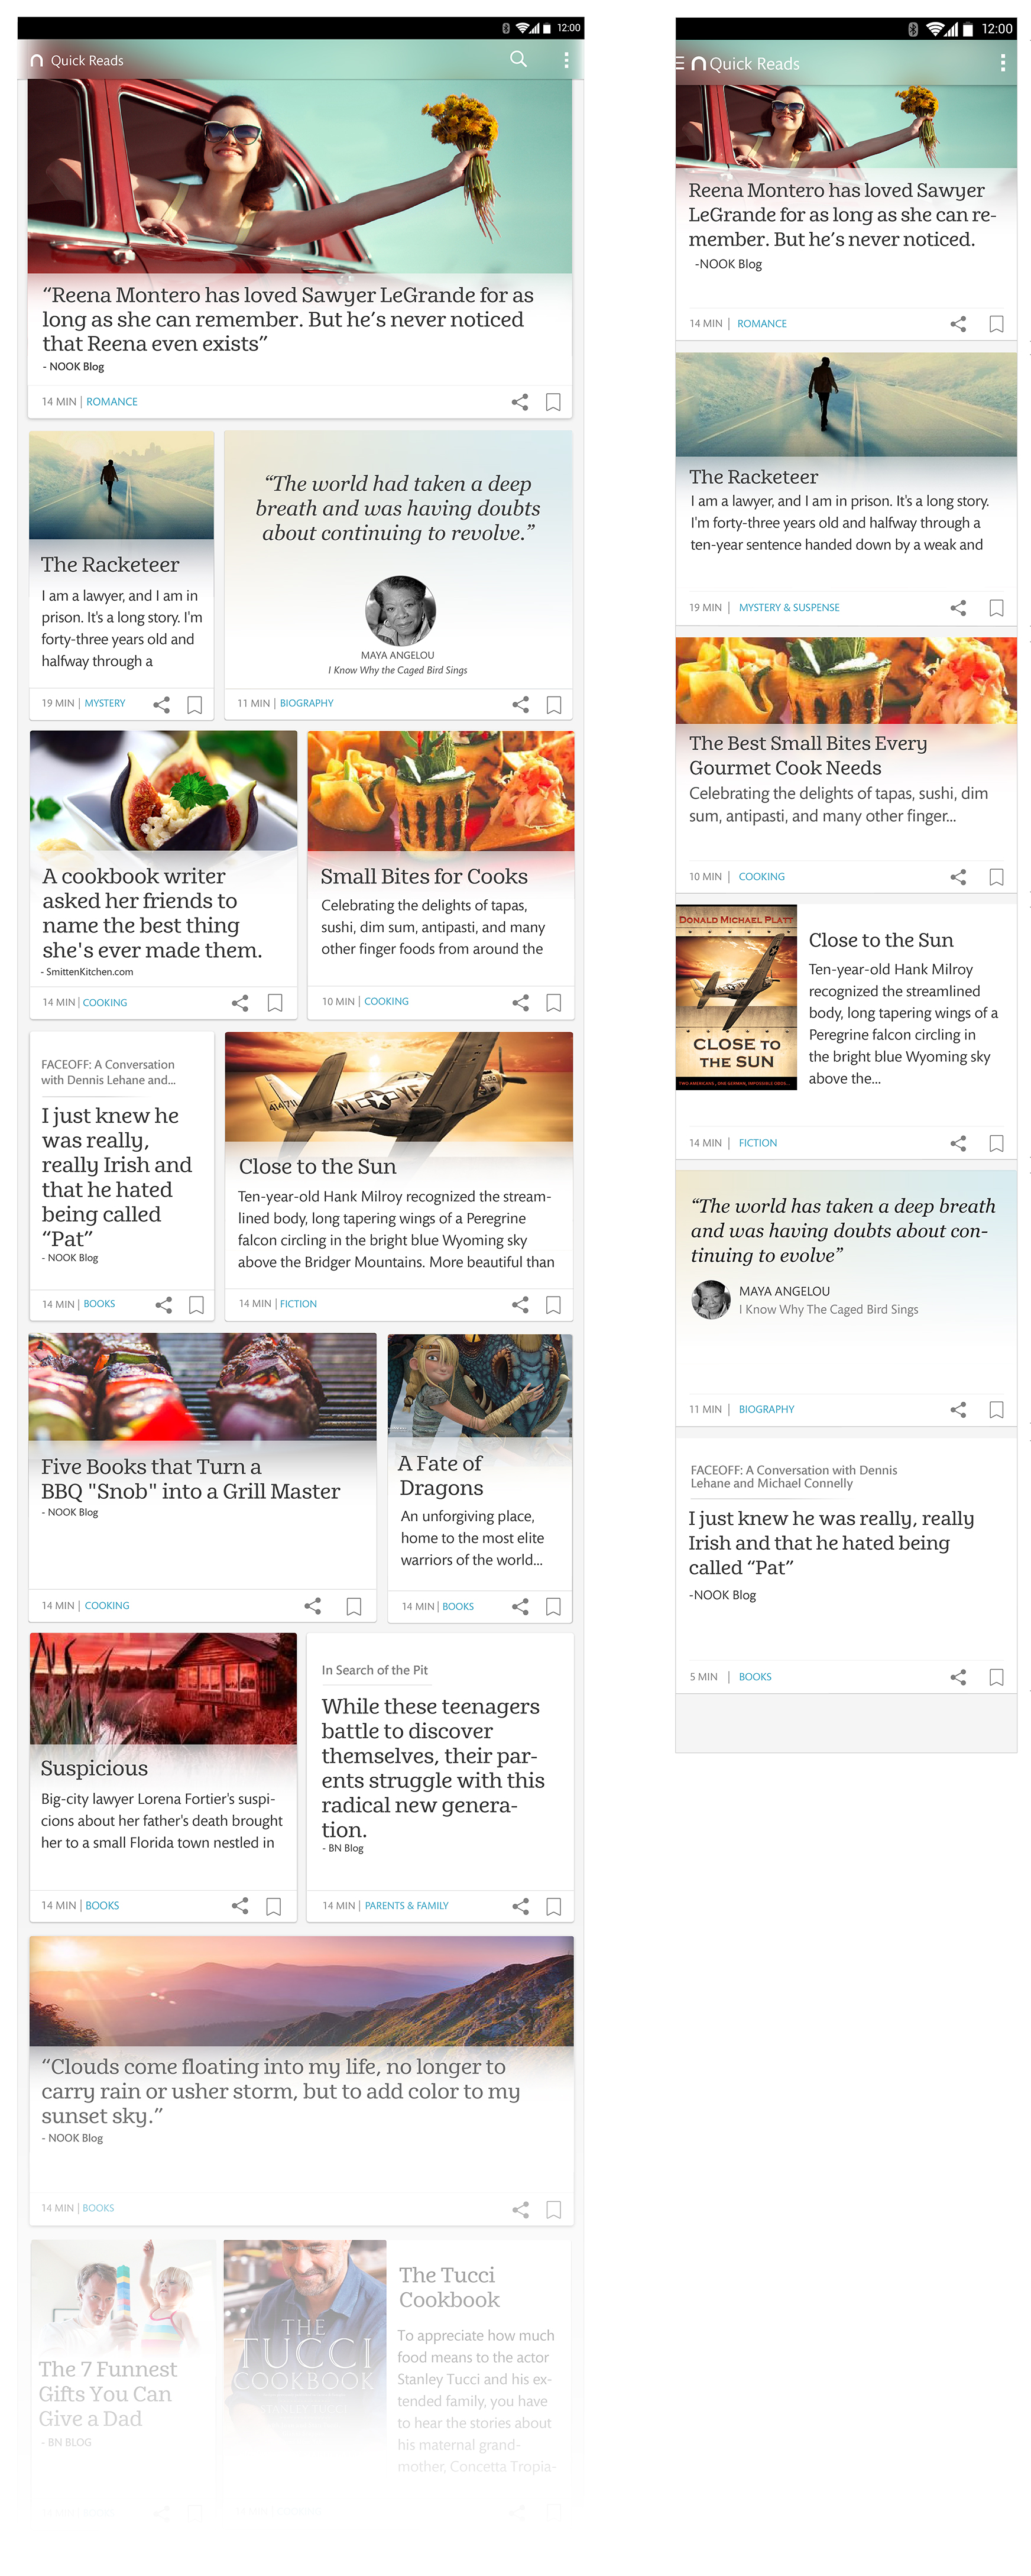This screenshot has height=2576, width=1031.
Task: Bookmark the tablet Reena Montero romance article
Action: [x=553, y=402]
